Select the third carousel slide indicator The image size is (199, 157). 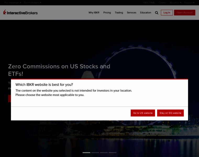click(x=104, y=153)
